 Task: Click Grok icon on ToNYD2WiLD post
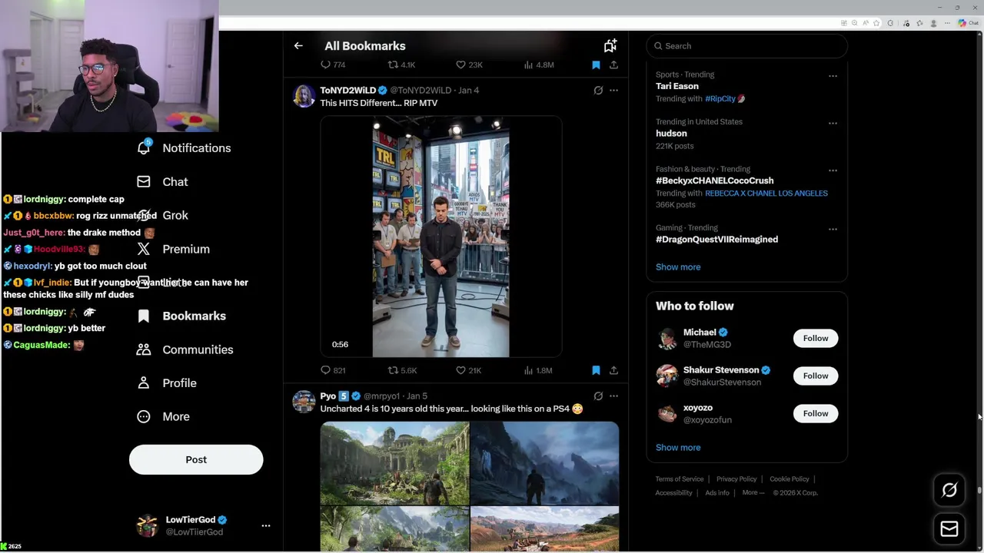[x=598, y=91]
